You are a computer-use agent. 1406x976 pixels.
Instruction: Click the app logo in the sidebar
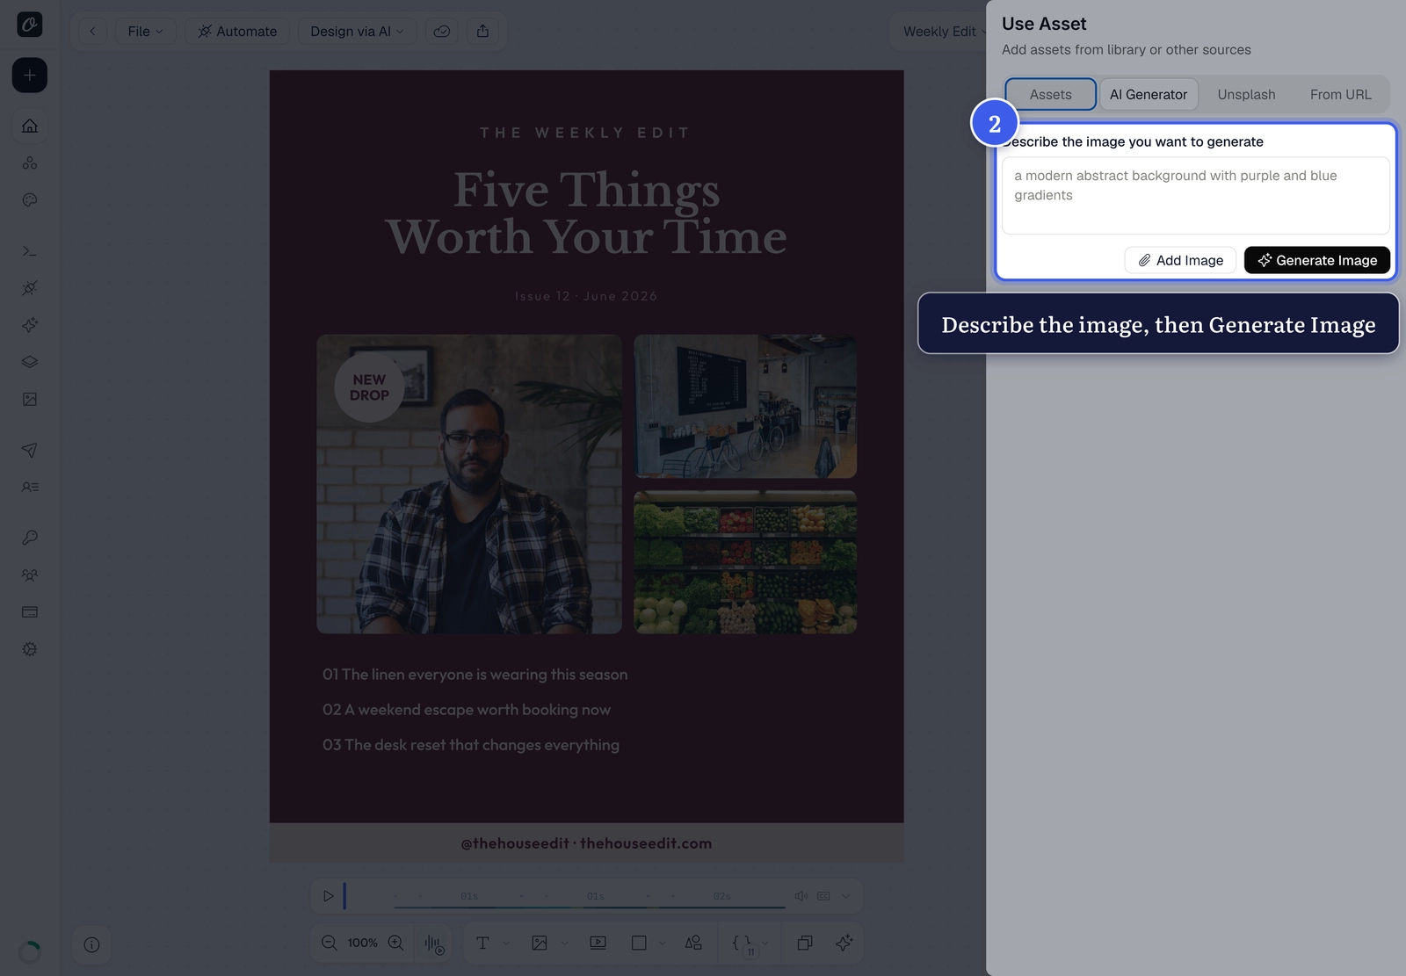30,25
